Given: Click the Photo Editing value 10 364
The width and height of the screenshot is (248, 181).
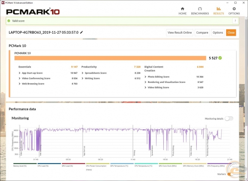Looking at the screenshot, I should point(200,77).
